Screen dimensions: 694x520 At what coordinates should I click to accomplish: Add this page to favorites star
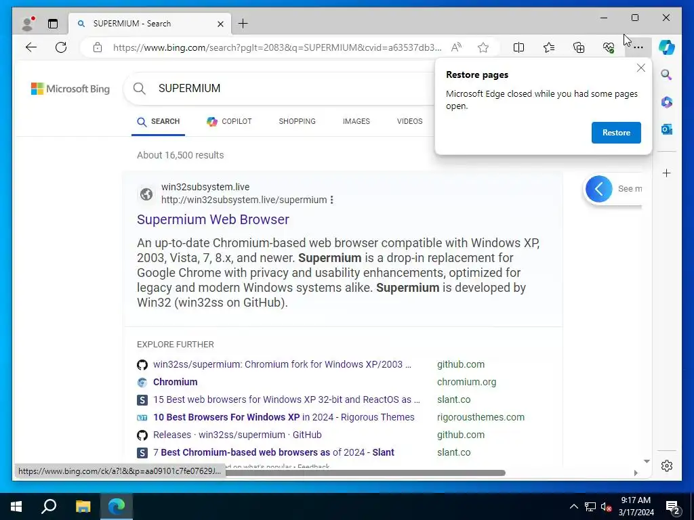tap(483, 47)
